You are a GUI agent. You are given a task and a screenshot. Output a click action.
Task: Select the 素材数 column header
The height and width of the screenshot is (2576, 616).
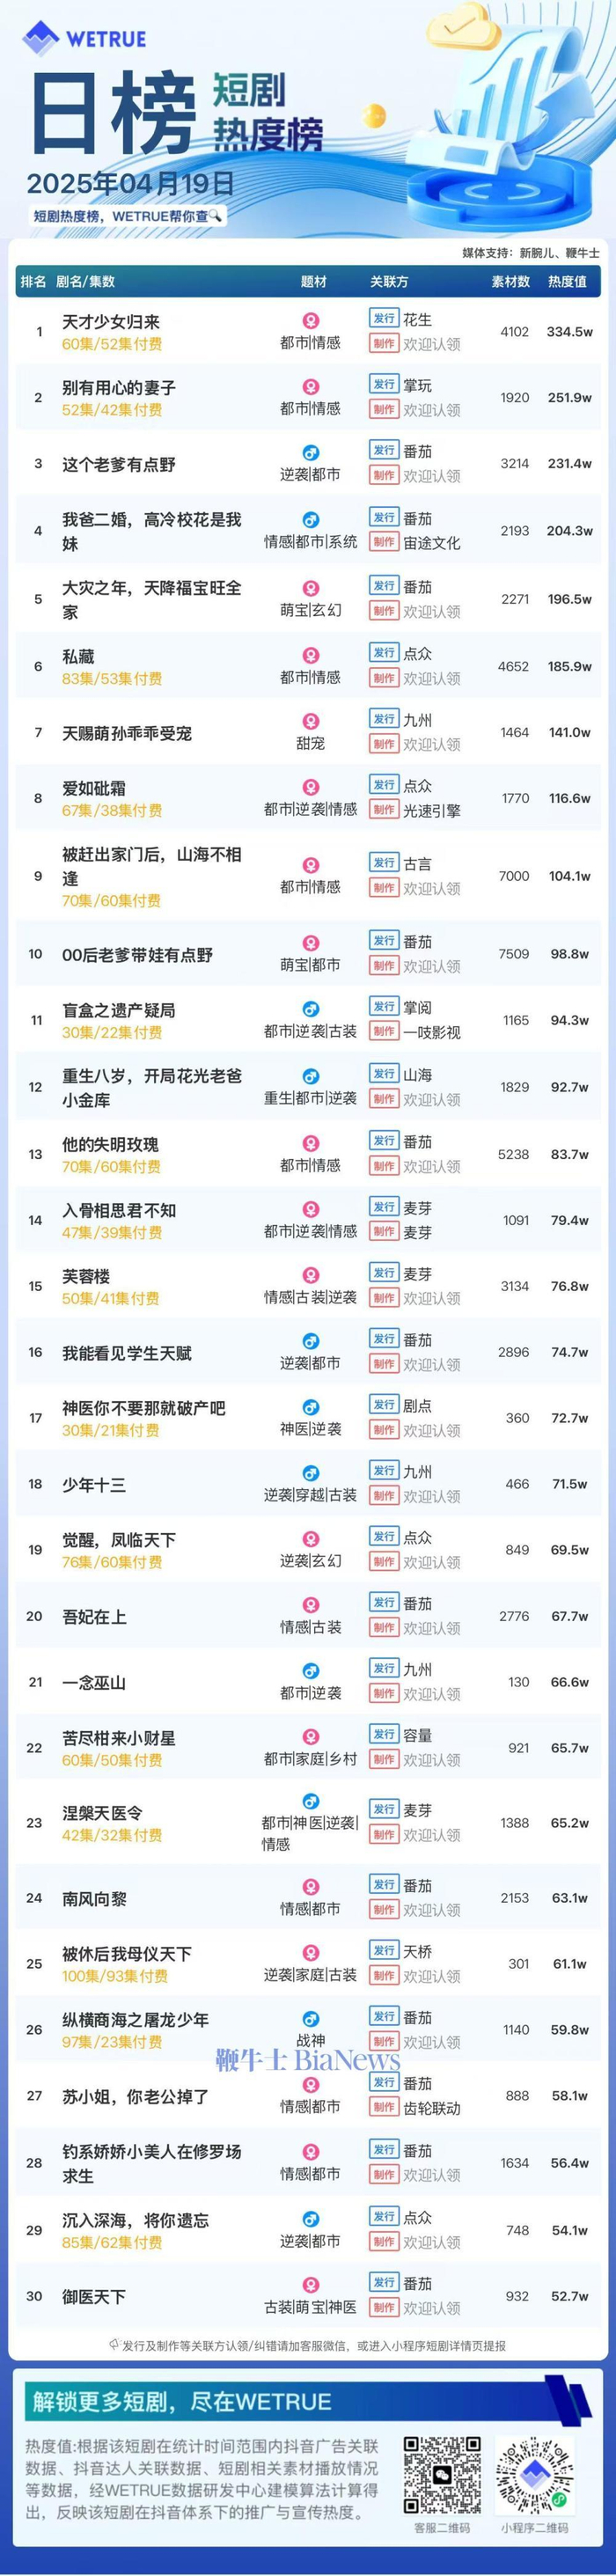point(510,282)
